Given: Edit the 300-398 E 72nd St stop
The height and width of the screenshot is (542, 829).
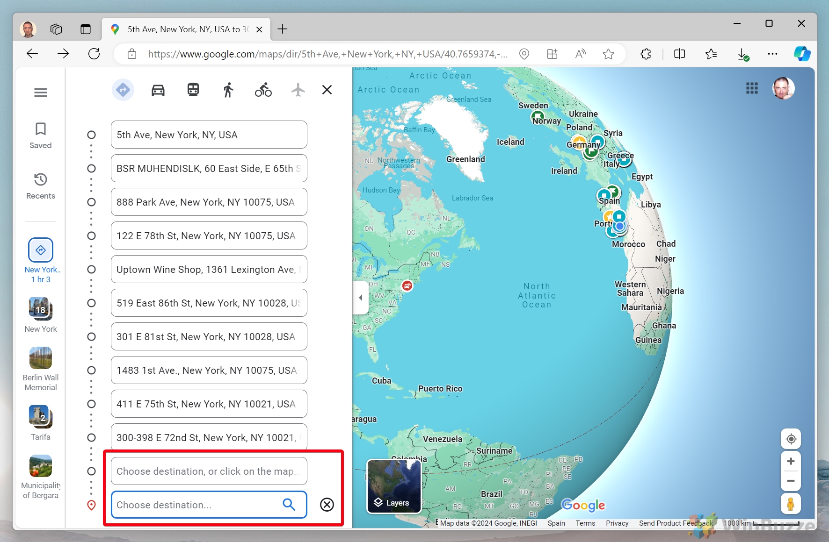Looking at the screenshot, I should 209,438.
